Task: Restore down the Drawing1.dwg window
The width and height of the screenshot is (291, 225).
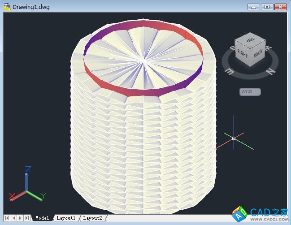Action: [267, 7]
